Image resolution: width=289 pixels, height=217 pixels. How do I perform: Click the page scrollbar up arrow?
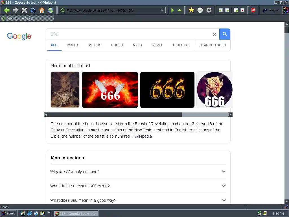click(287, 24)
